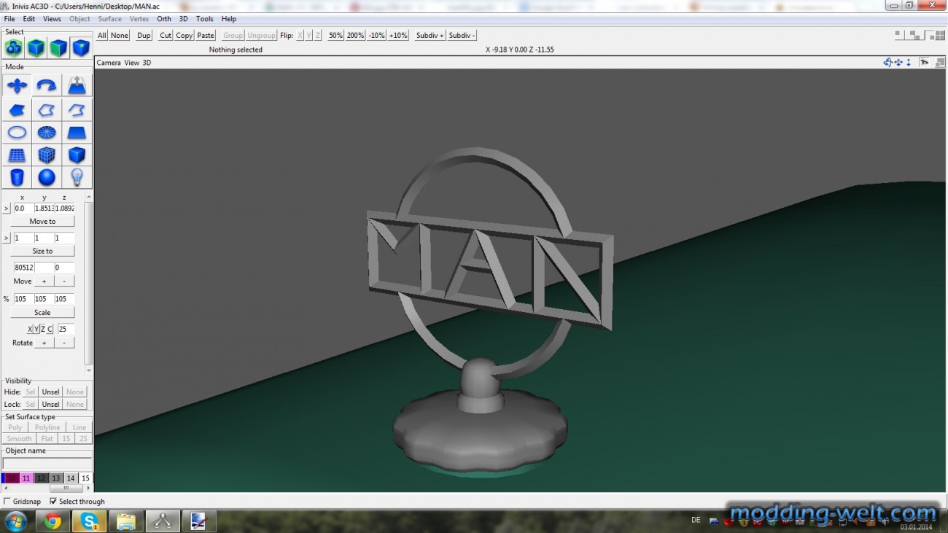Click the Dup button
This screenshot has height=533, width=948.
click(144, 35)
